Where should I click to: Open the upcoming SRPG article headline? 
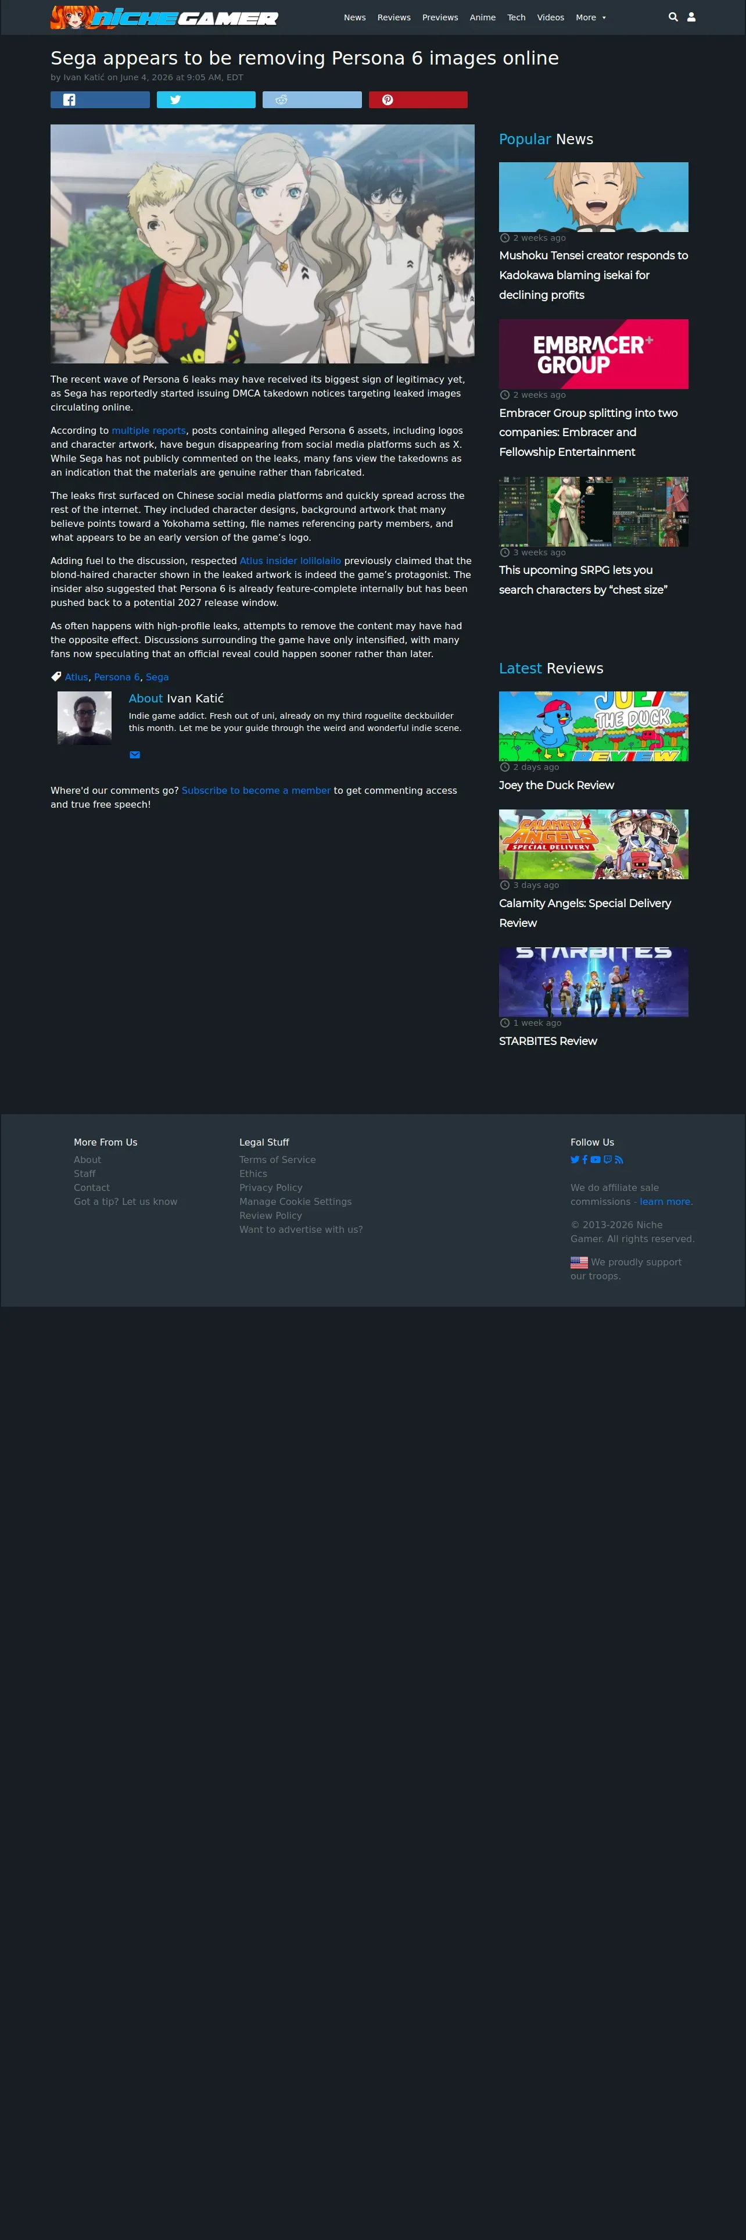[583, 580]
